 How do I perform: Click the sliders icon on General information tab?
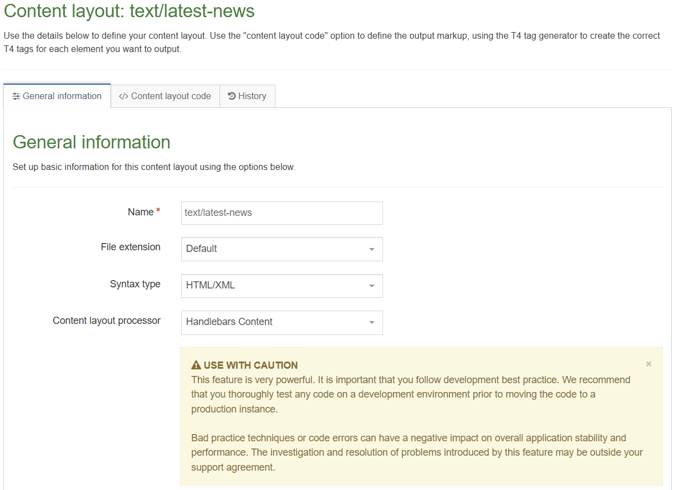tap(16, 96)
